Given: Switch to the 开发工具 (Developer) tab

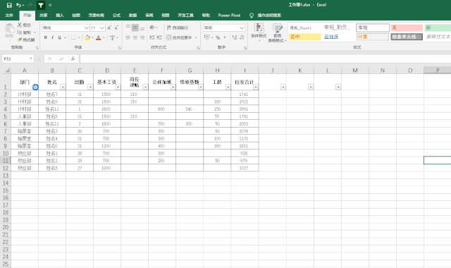Looking at the screenshot, I should click(x=186, y=16).
